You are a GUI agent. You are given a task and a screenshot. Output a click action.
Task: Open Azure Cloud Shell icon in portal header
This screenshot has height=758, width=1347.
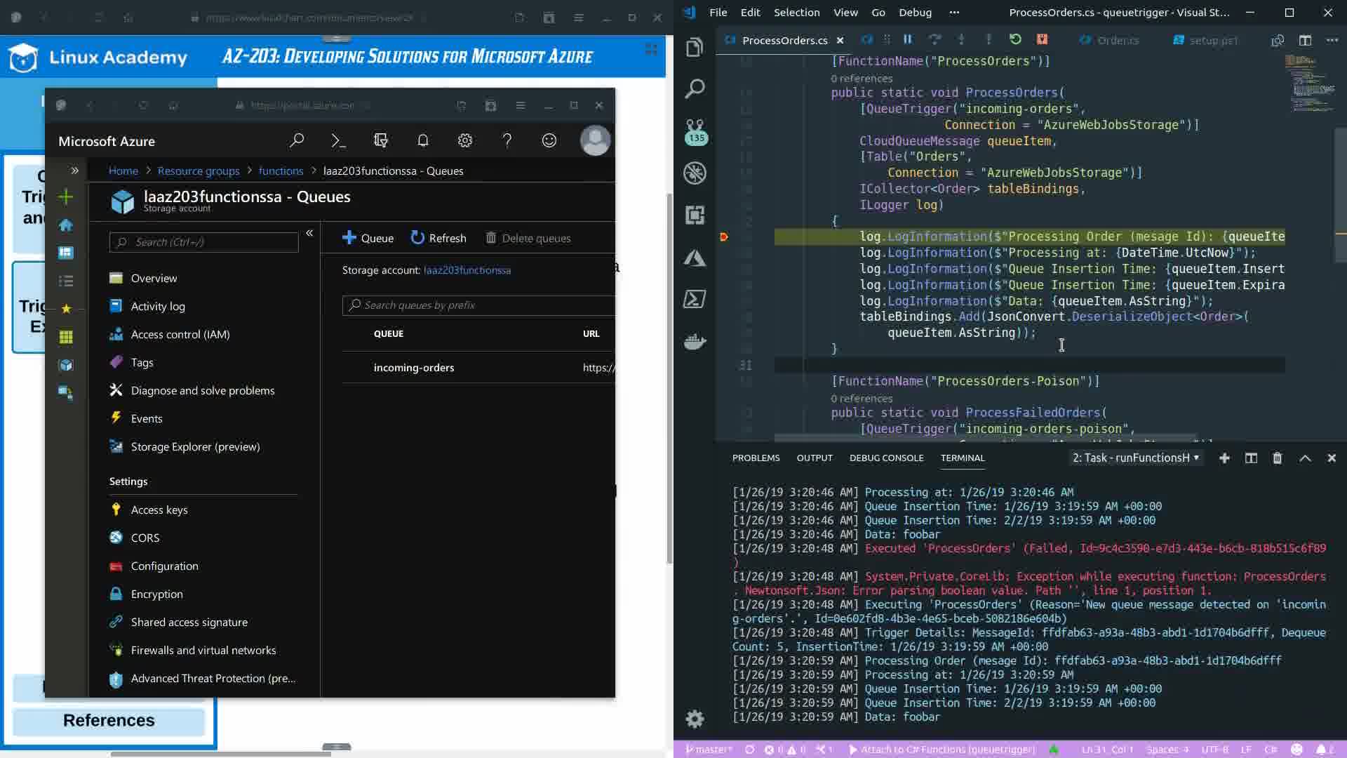point(338,141)
